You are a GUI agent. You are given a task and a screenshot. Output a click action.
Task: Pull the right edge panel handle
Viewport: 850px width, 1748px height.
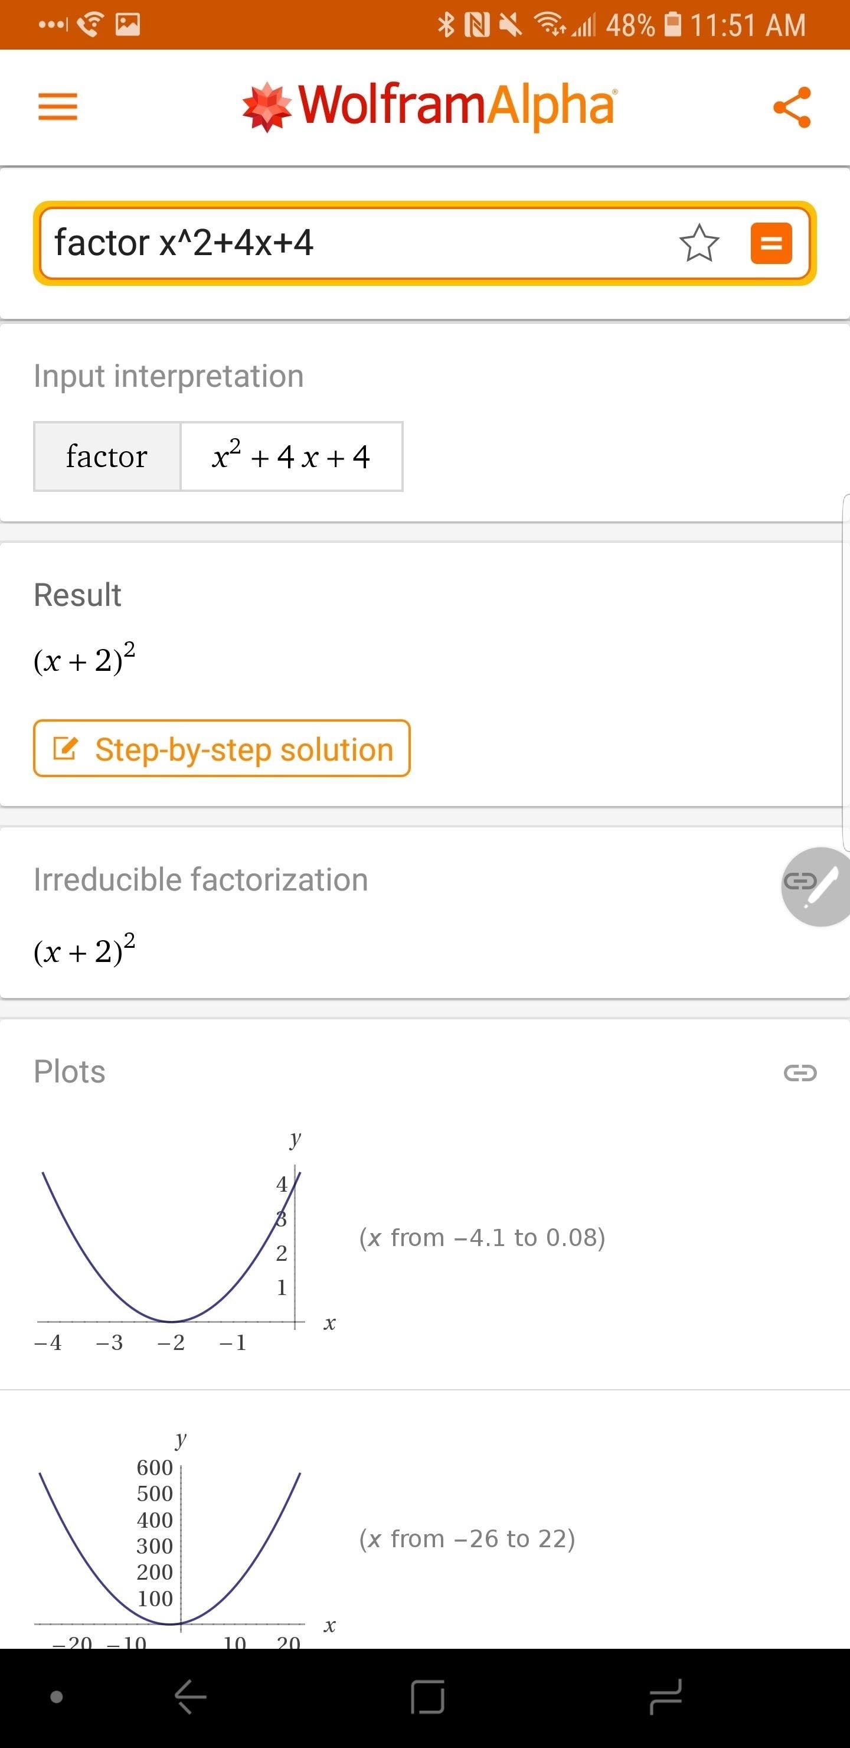pos(846,672)
